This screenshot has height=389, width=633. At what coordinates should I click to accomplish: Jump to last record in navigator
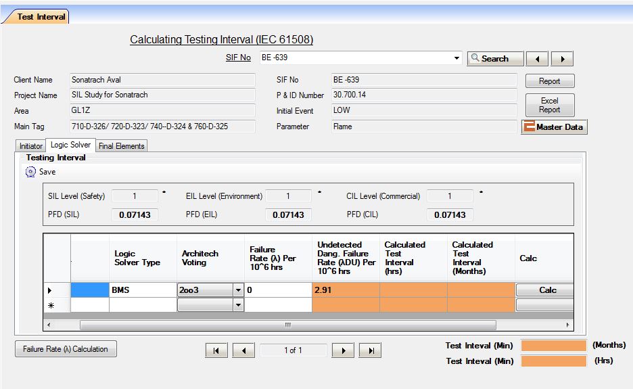(370, 350)
